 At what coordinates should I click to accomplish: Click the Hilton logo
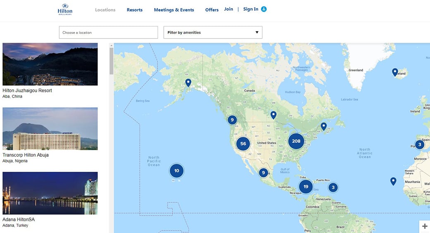(65, 10)
